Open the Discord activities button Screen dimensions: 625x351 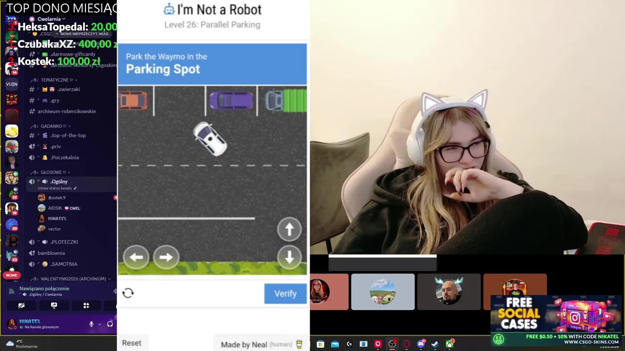pyautogui.click(x=86, y=305)
